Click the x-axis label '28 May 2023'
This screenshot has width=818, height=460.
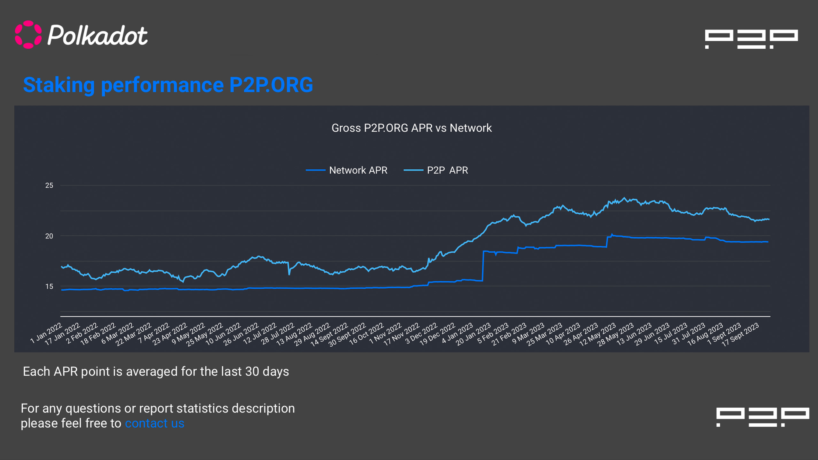(x=616, y=334)
